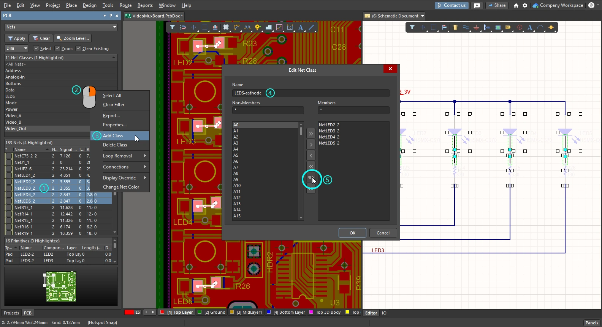Image resolution: width=602 pixels, height=327 pixels.
Task: Select the Place Component chip icon
Action: pos(226,27)
